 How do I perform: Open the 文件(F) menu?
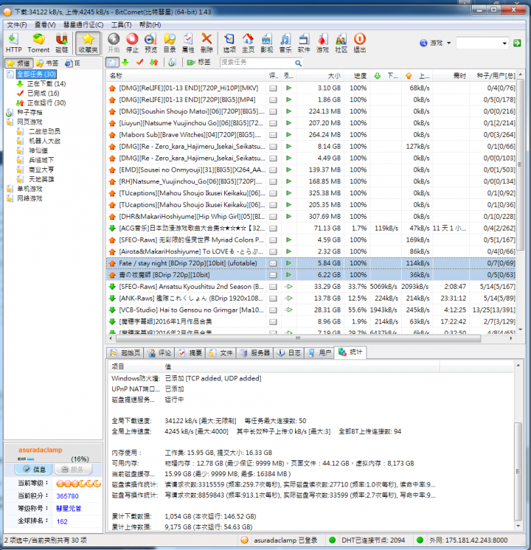tap(16, 24)
